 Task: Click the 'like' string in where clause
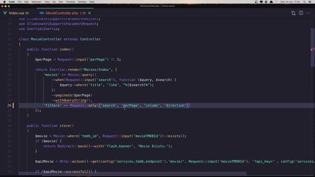[x=113, y=85]
